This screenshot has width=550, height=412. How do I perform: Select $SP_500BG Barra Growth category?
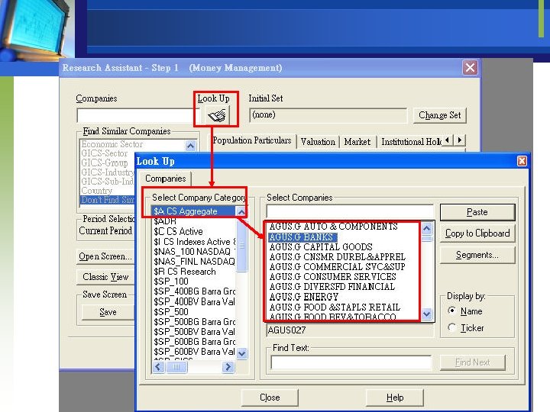pos(194,322)
